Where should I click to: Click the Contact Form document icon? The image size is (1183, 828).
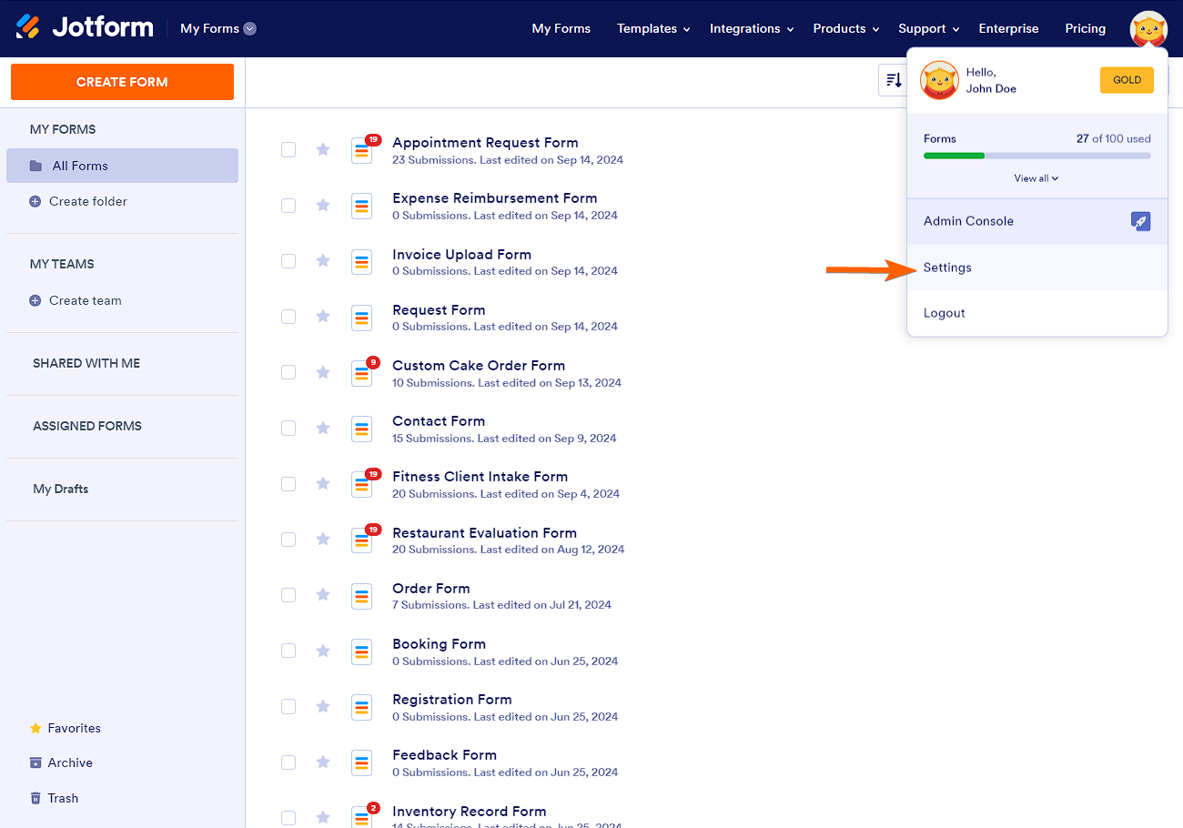coord(362,429)
